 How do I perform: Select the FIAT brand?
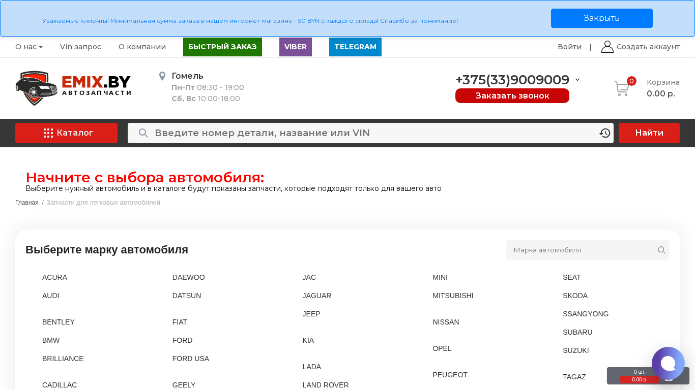click(x=180, y=322)
